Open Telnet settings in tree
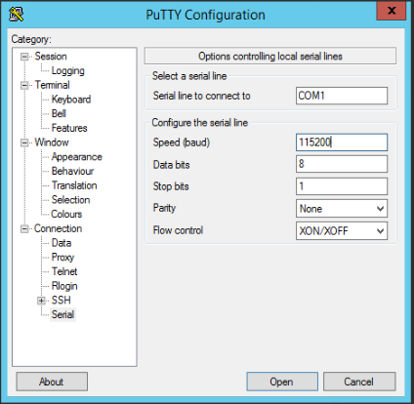The width and height of the screenshot is (414, 404). [x=64, y=271]
